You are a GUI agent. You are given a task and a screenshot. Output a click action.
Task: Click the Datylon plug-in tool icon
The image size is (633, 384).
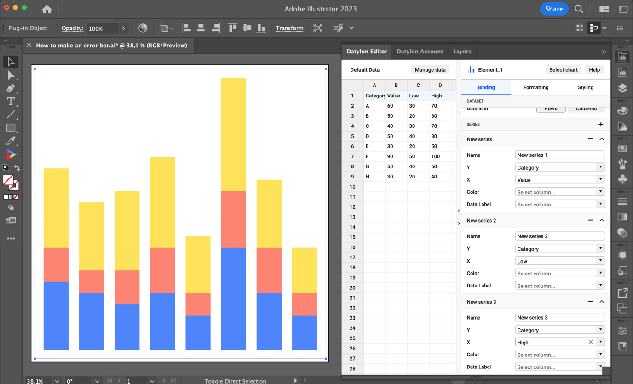click(11, 154)
